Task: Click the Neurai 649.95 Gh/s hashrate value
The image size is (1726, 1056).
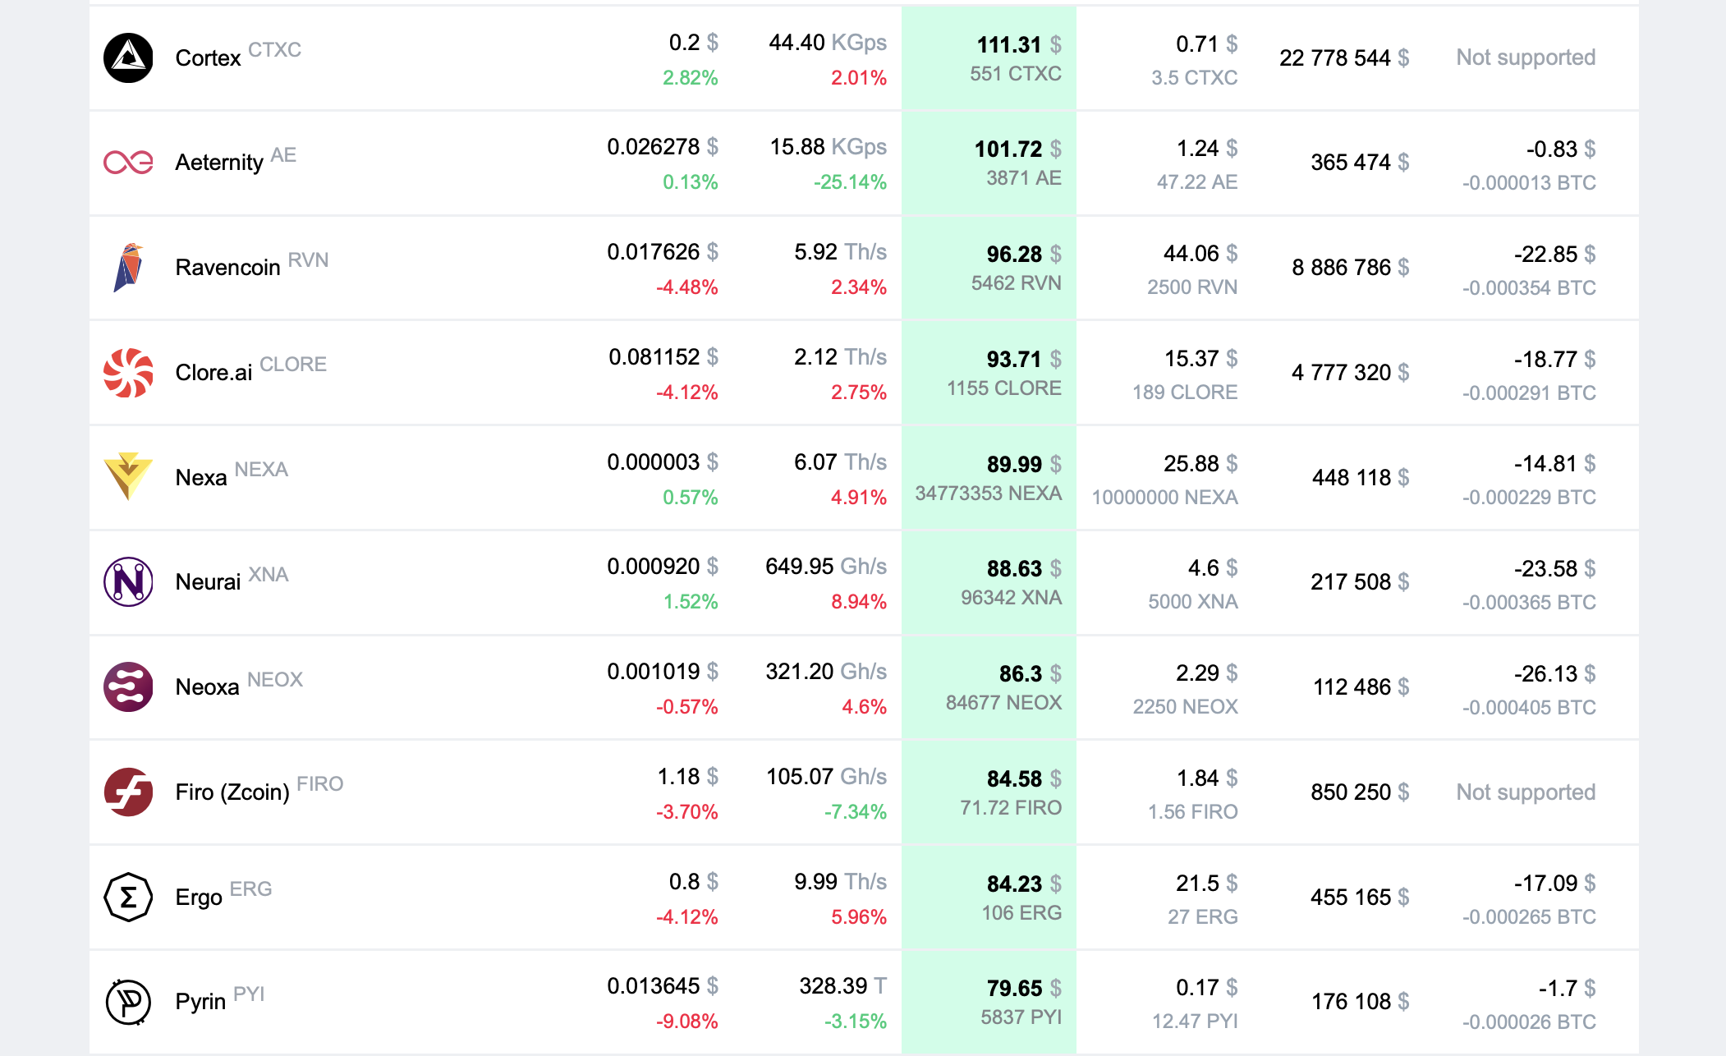Action: (x=825, y=567)
